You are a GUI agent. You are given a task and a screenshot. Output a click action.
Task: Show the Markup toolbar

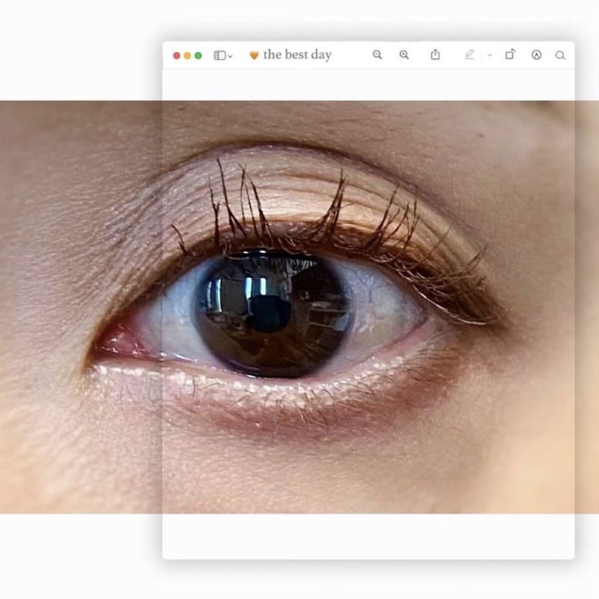(536, 55)
